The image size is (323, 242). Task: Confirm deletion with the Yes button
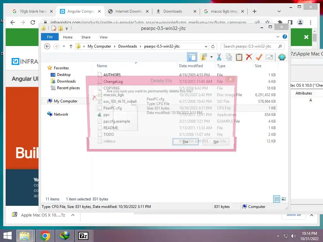pyautogui.click(x=185, y=141)
